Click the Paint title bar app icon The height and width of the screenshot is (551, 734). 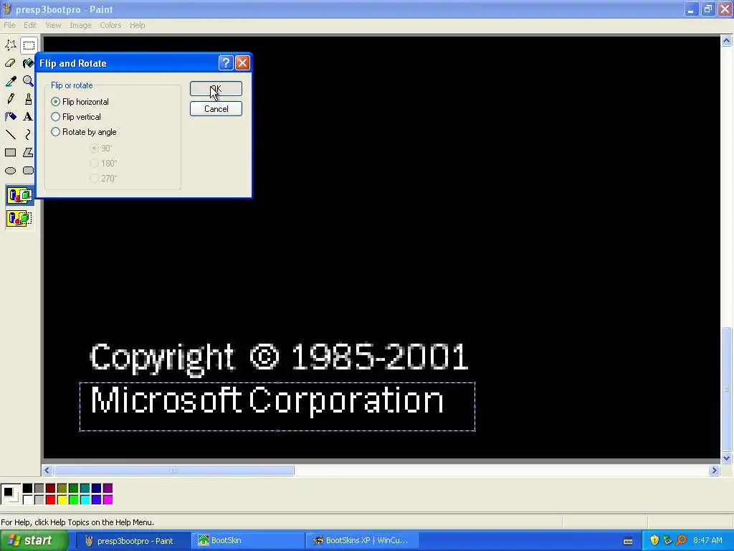point(7,9)
